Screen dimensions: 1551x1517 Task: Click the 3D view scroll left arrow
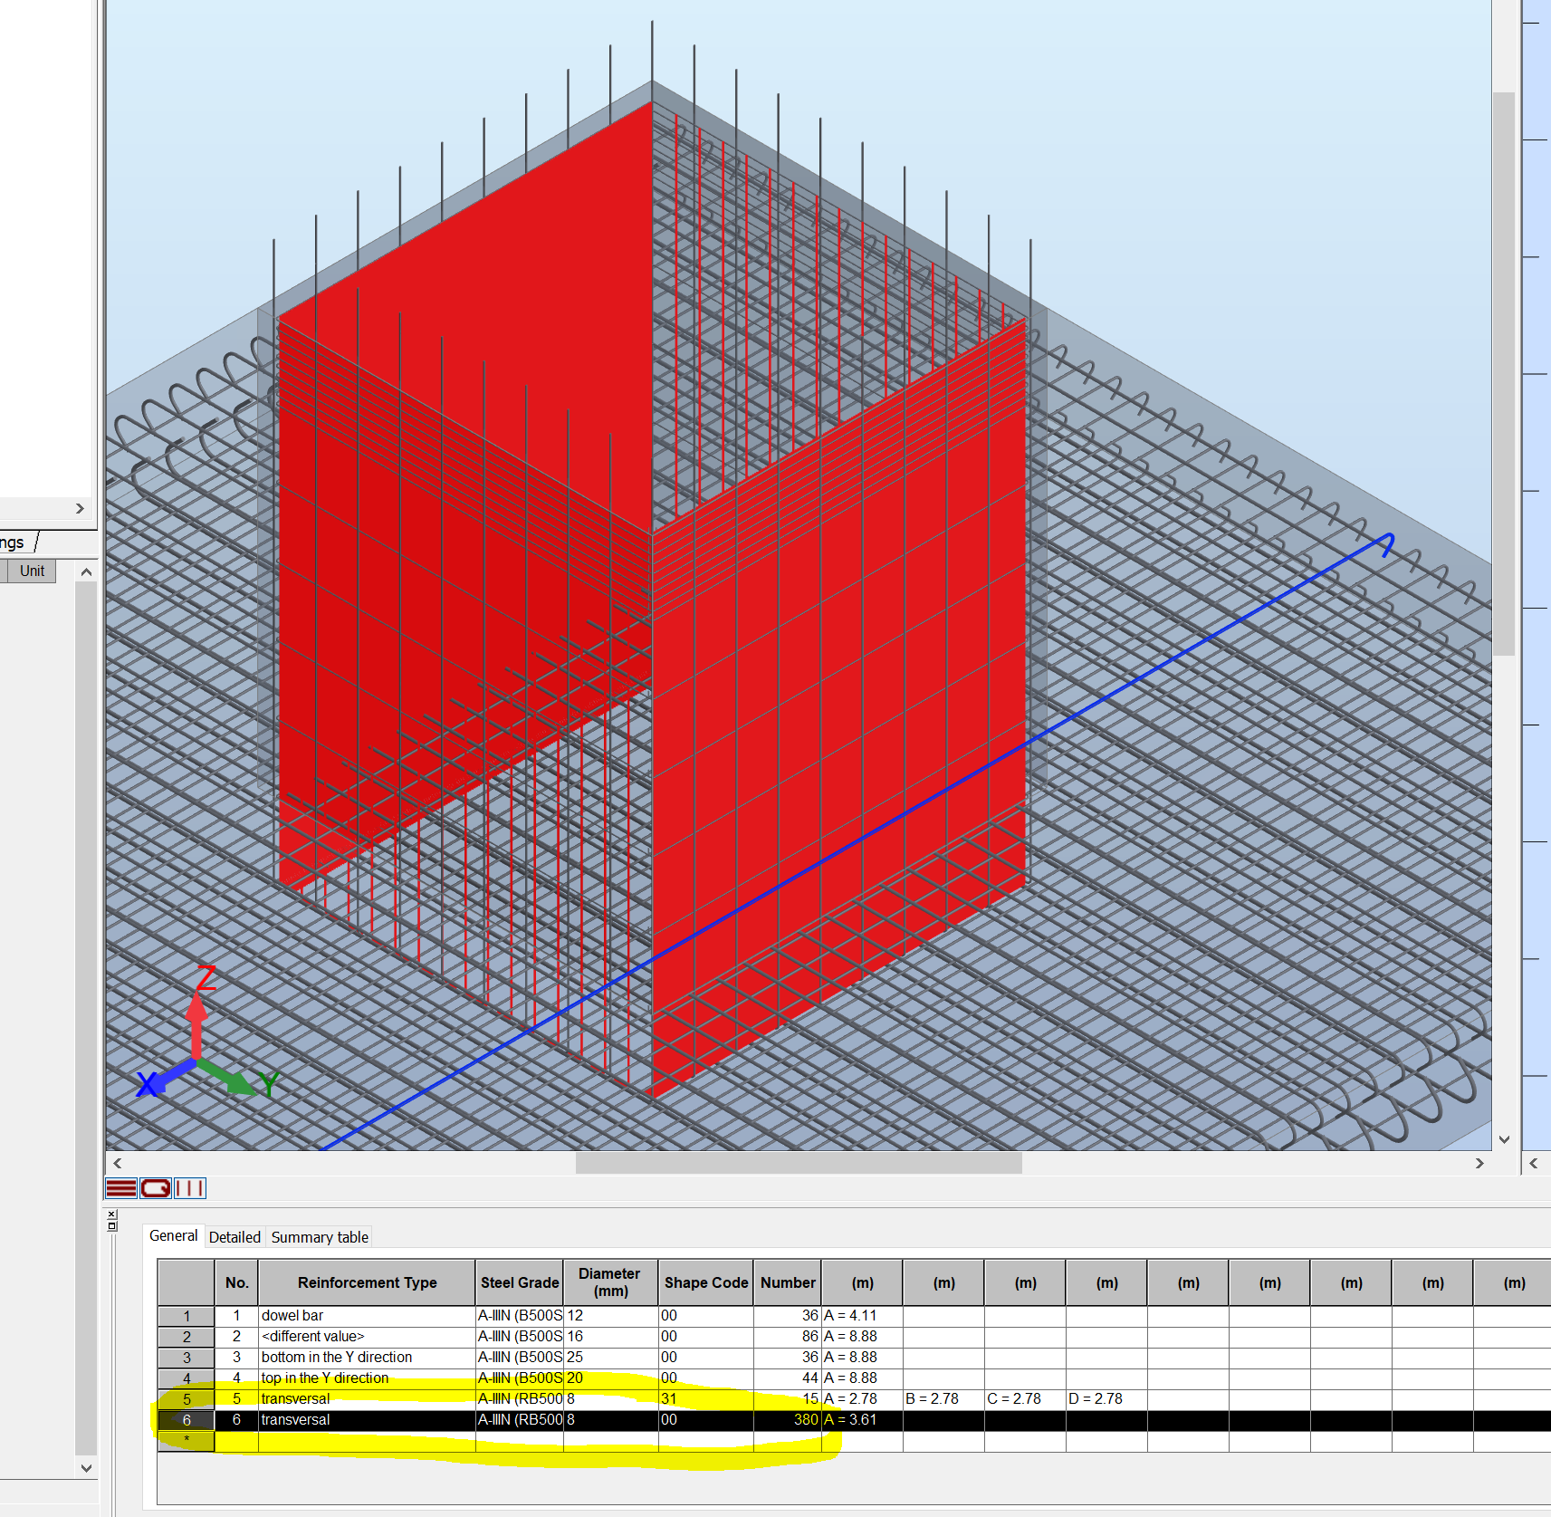[117, 1163]
